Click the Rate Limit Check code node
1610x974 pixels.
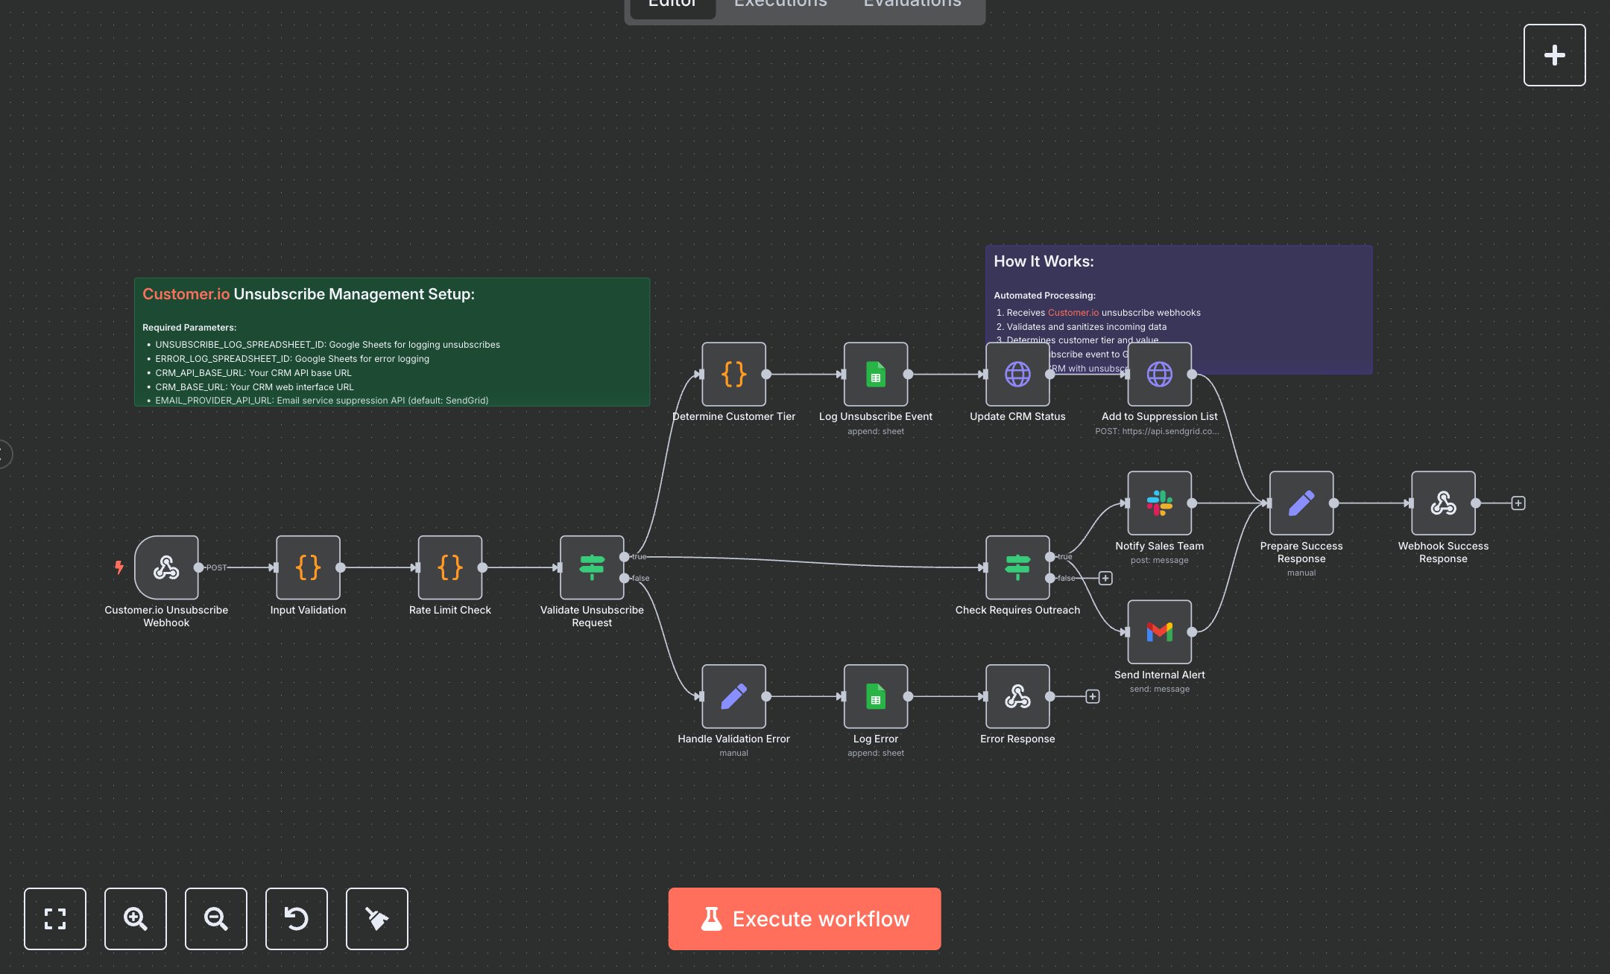pyautogui.click(x=449, y=567)
